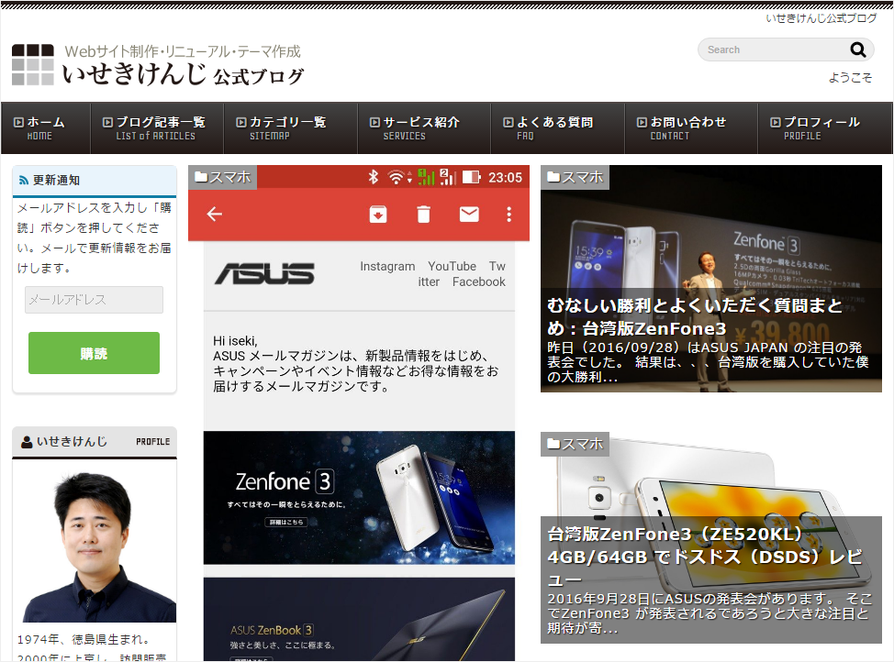894x662 pixels.
Task: Click excerpt starting 2016年9月28日にASUSの発表会
Action: coord(710,613)
